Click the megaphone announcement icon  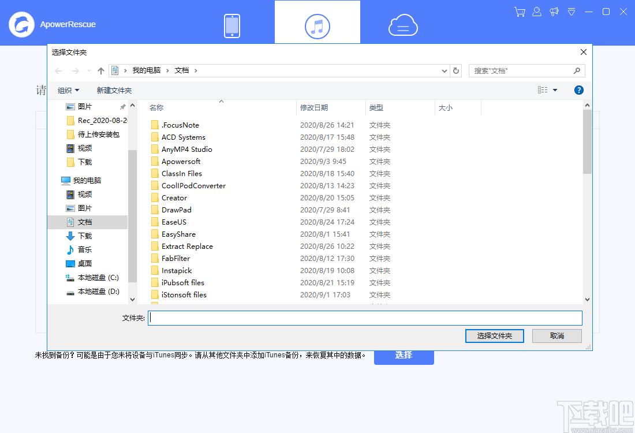[554, 12]
